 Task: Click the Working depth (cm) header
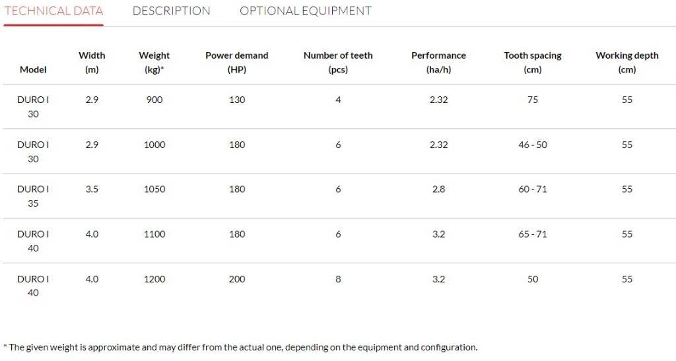tap(626, 62)
